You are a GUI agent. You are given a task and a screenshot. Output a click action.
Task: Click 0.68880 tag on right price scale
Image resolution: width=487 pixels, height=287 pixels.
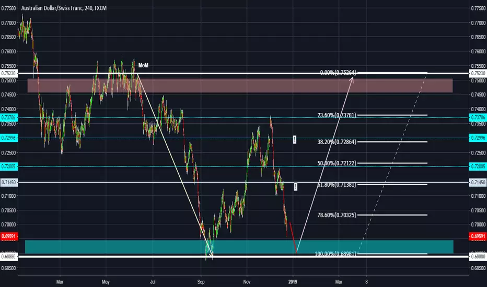pos(478,257)
